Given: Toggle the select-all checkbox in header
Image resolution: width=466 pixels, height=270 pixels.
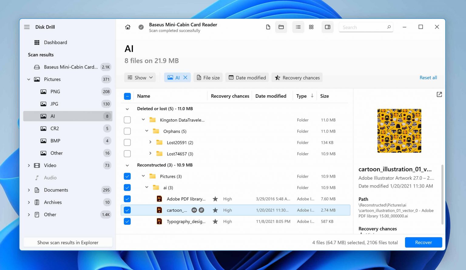Looking at the screenshot, I should [x=127, y=96].
